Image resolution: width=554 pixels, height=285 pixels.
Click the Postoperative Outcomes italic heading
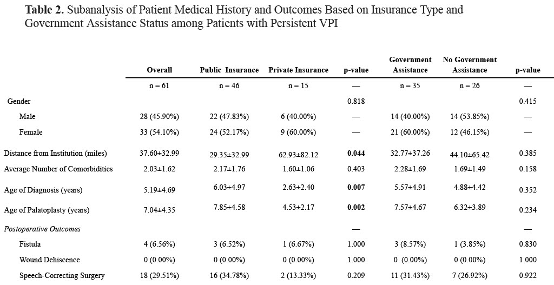coord(42,229)
